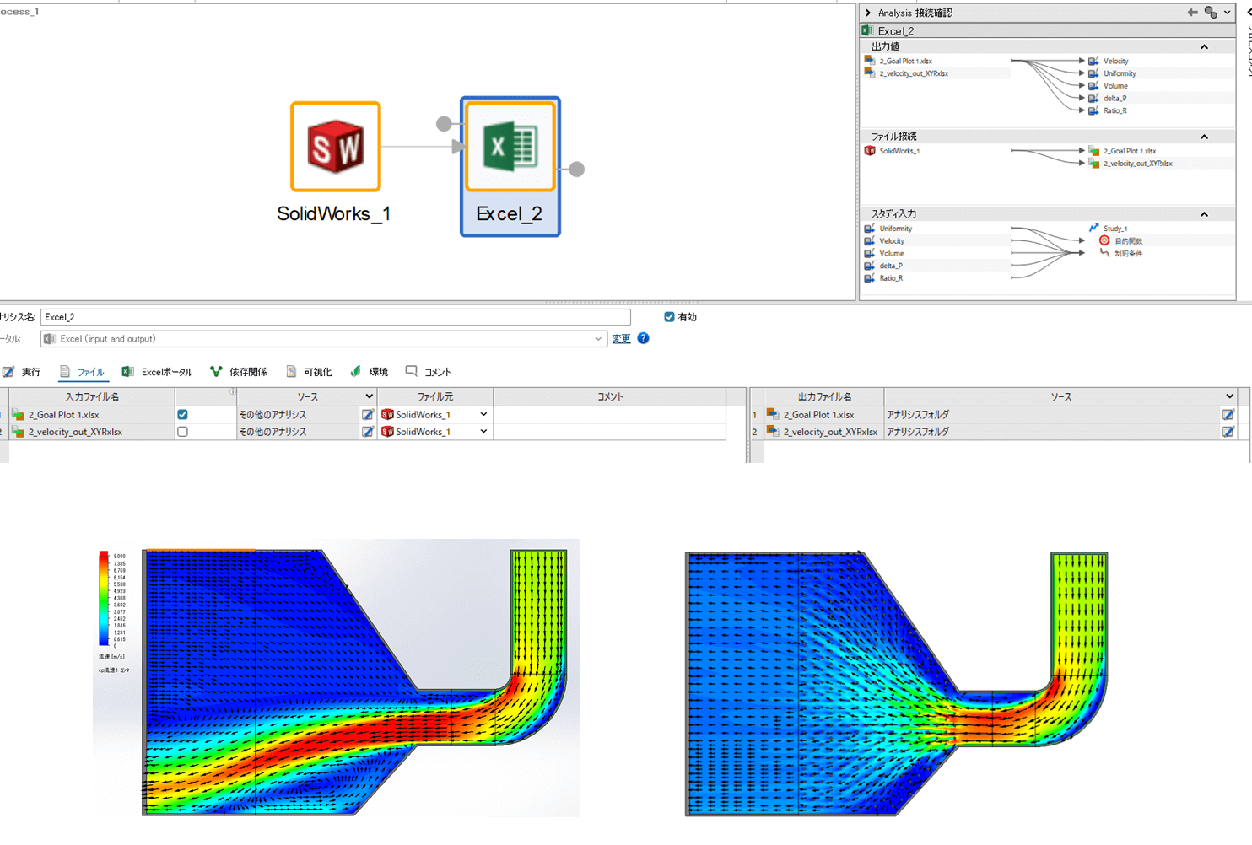The height and width of the screenshot is (845, 1252).
Task: Click the back arrow in connection panel header
Action: pos(1192,13)
